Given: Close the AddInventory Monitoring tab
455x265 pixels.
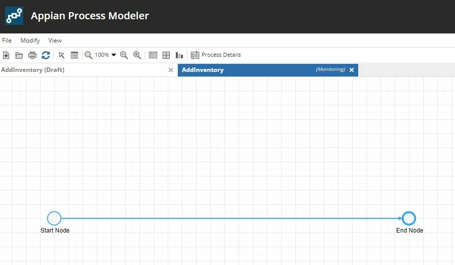Looking at the screenshot, I should pyautogui.click(x=352, y=70).
